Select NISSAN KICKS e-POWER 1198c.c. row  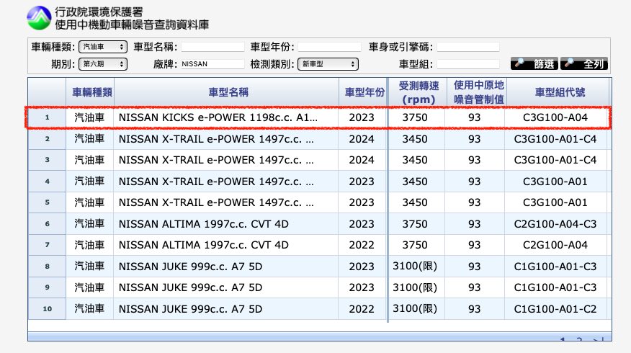(318, 117)
